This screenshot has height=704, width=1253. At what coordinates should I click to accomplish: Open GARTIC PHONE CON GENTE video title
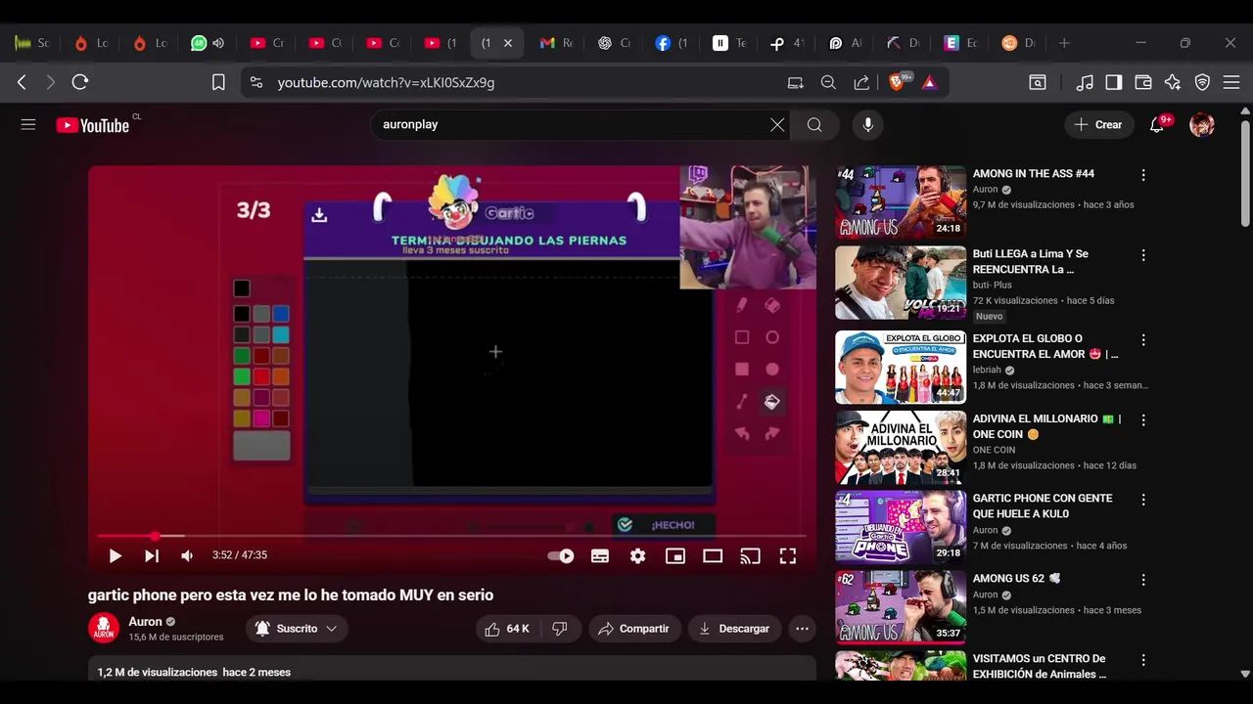1043,506
